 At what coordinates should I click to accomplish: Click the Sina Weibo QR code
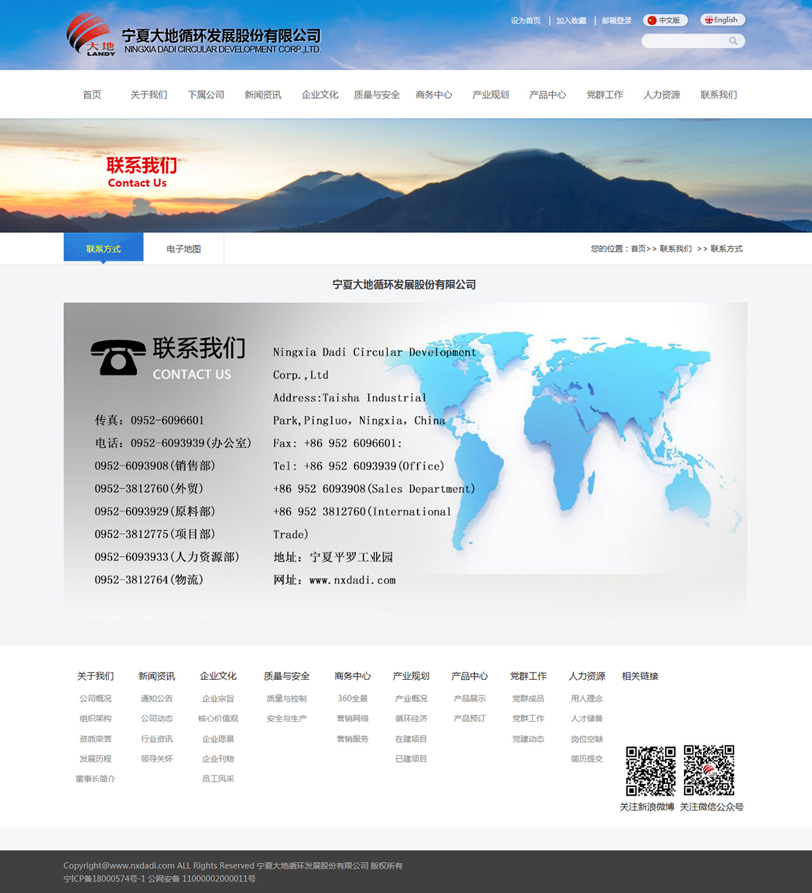coord(650,771)
